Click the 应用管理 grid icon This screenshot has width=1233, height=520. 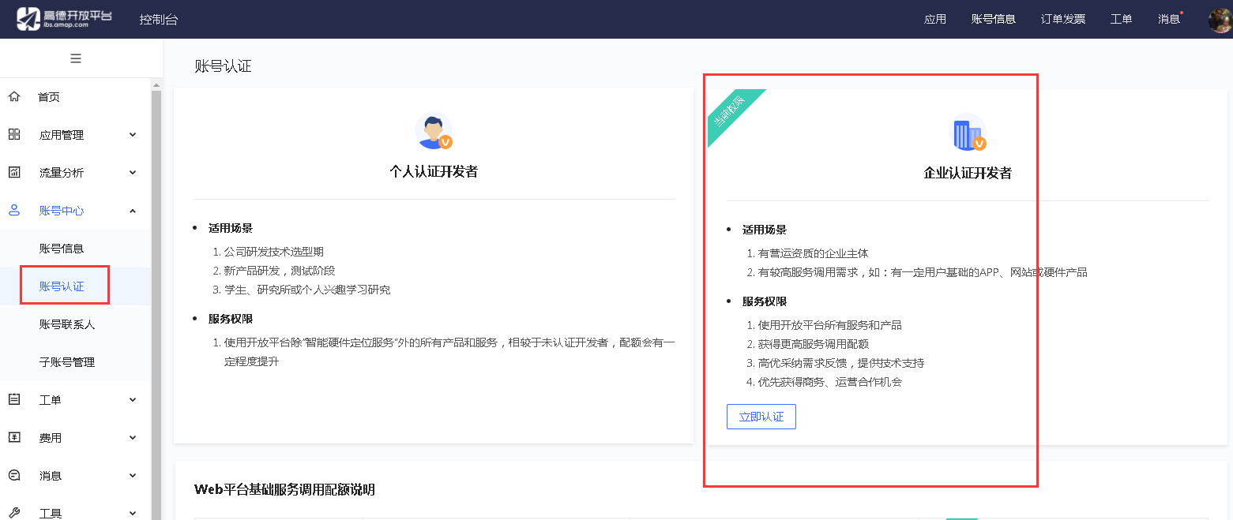[x=14, y=135]
